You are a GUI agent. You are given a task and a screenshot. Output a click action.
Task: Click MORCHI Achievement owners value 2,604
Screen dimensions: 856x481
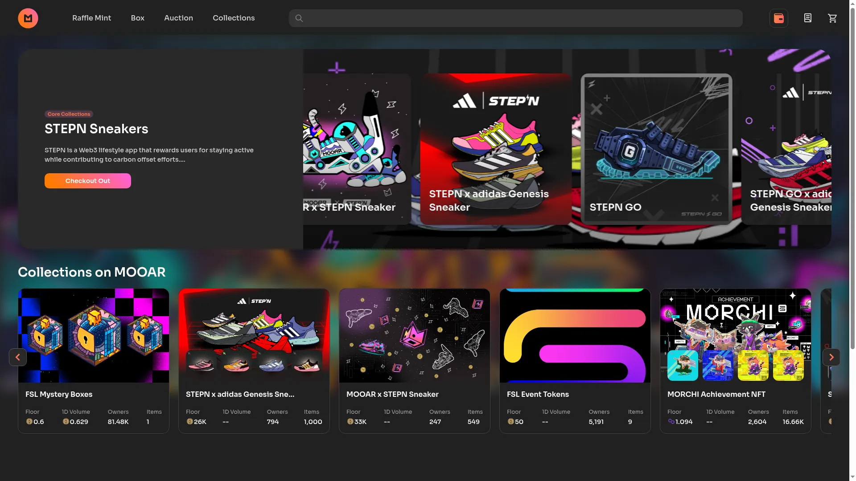[x=757, y=422]
